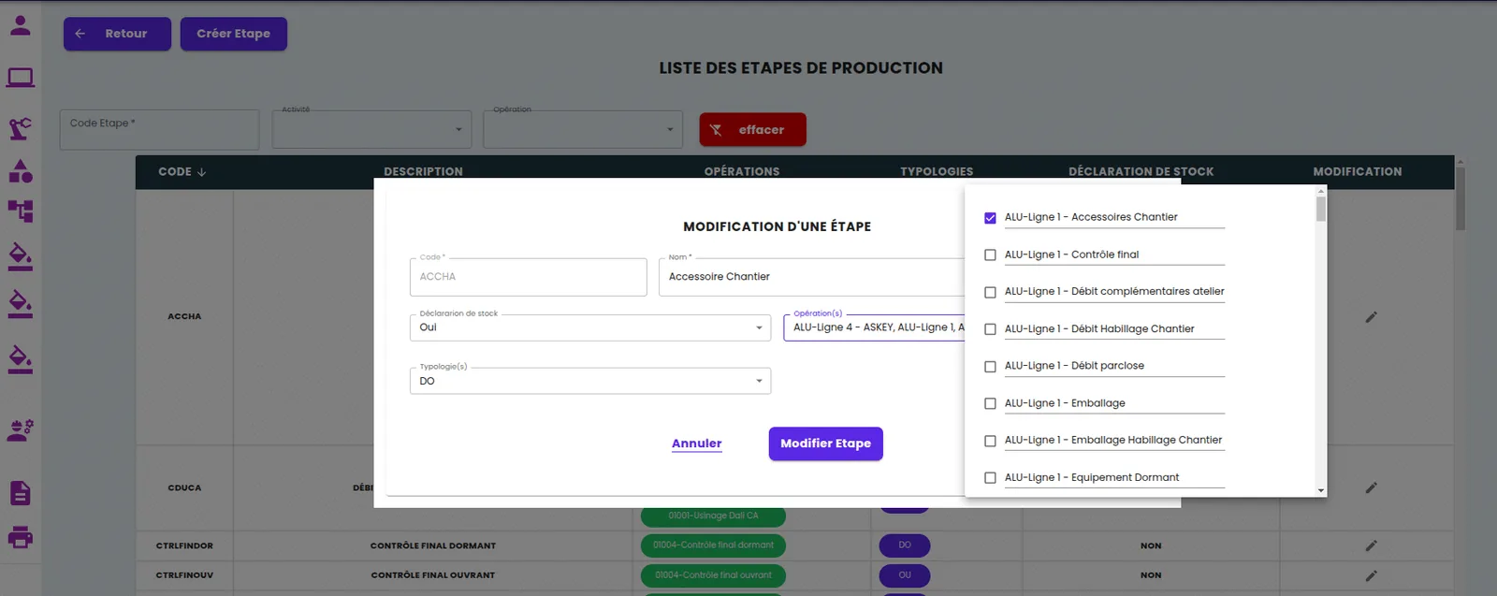Image resolution: width=1497 pixels, height=596 pixels.
Task: Click the Opération(s) multi-select field in the modal
Action: pos(874,327)
